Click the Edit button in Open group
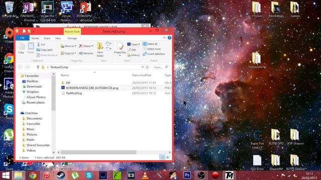This screenshot has width=321, height=180. [x=131, y=49]
